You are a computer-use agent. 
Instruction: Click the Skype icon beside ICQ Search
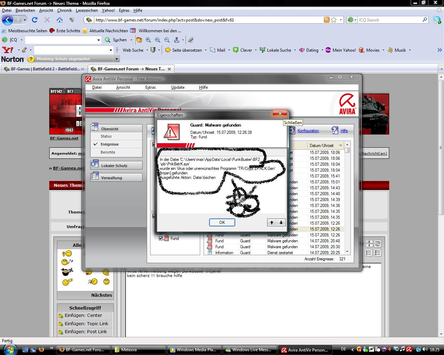click(x=437, y=20)
